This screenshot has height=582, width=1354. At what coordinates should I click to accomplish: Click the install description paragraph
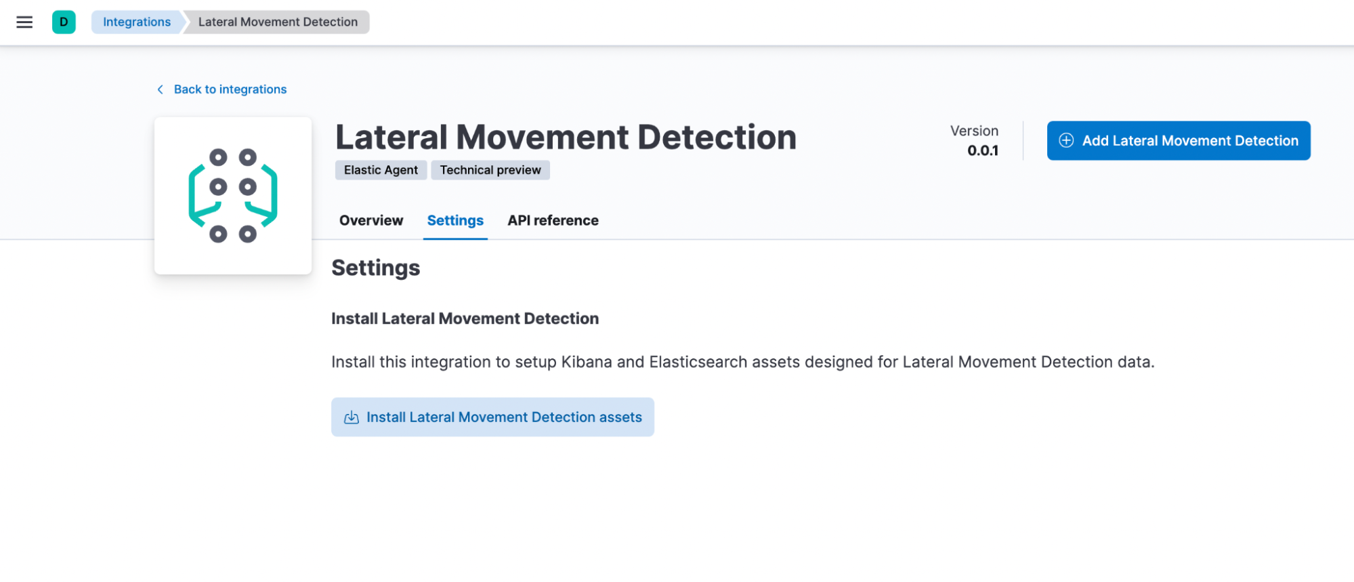pyautogui.click(x=742, y=362)
